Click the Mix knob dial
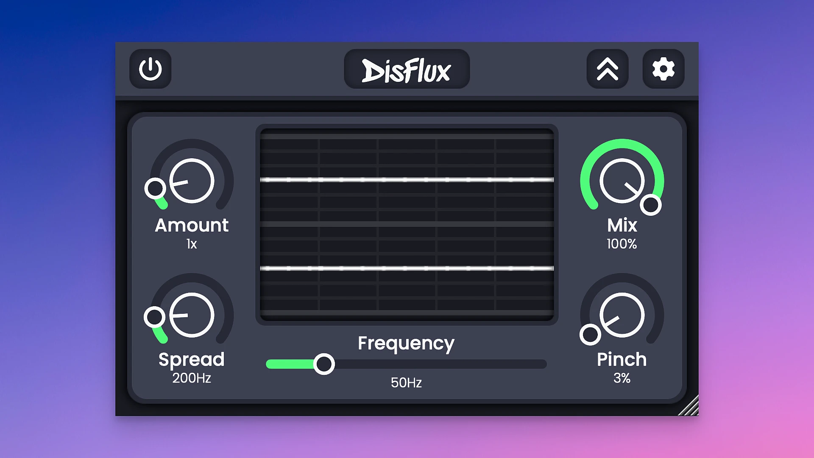 (622, 181)
